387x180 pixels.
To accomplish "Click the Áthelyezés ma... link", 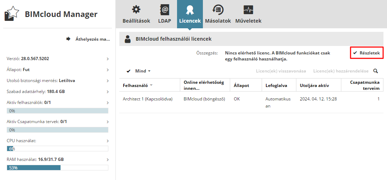I will (92, 39).
